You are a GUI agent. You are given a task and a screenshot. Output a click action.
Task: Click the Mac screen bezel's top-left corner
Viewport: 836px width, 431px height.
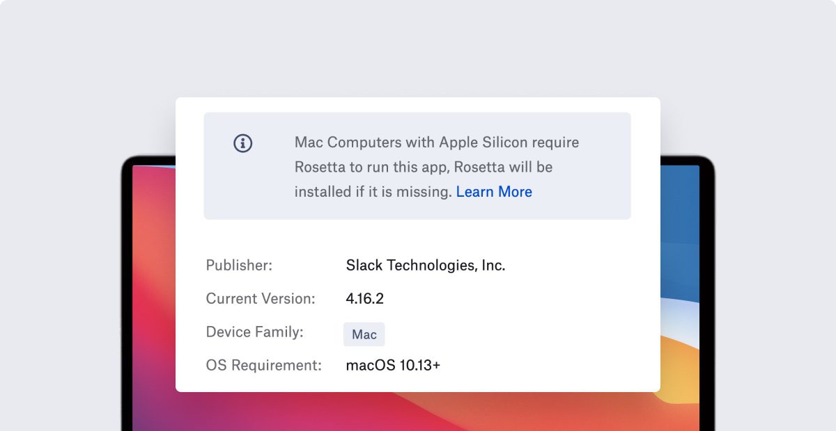click(x=127, y=162)
